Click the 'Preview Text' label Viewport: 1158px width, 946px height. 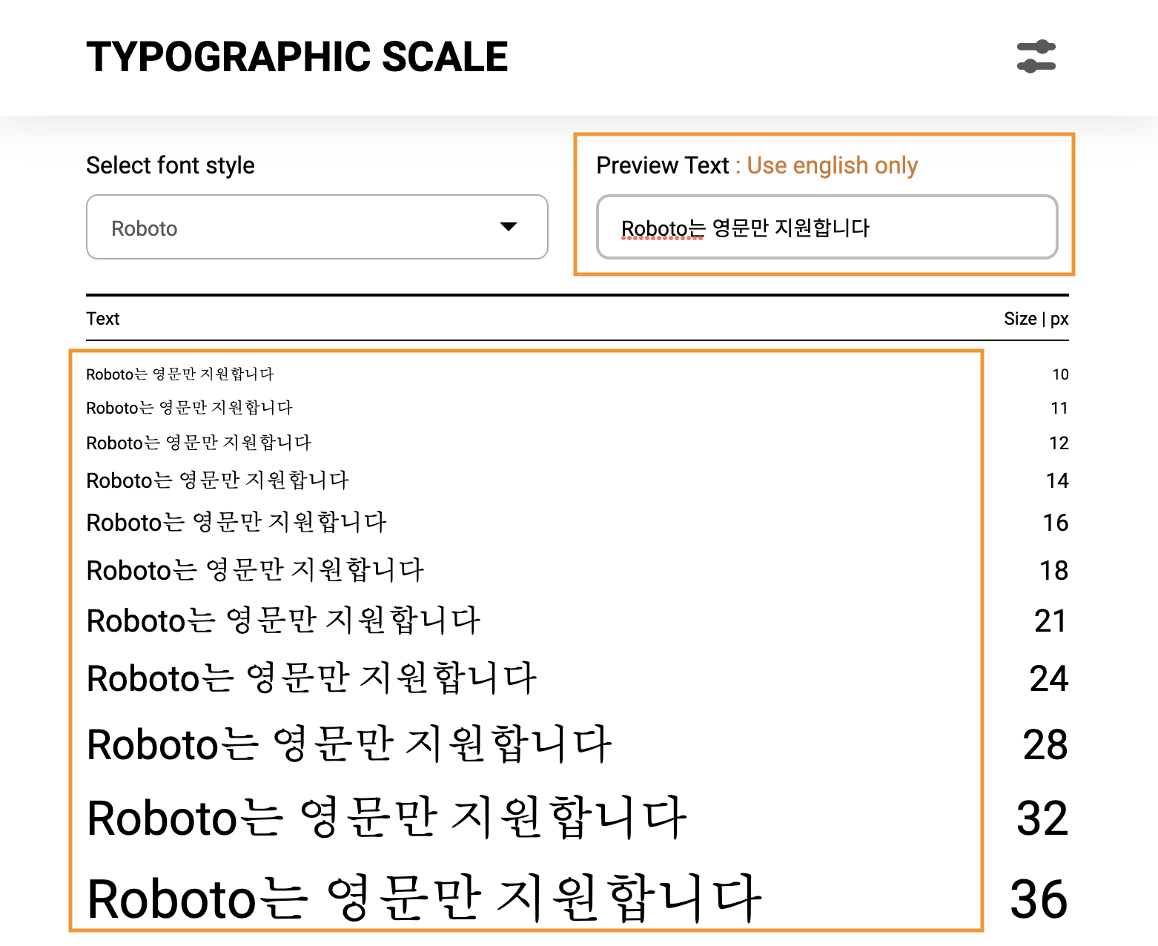(663, 165)
